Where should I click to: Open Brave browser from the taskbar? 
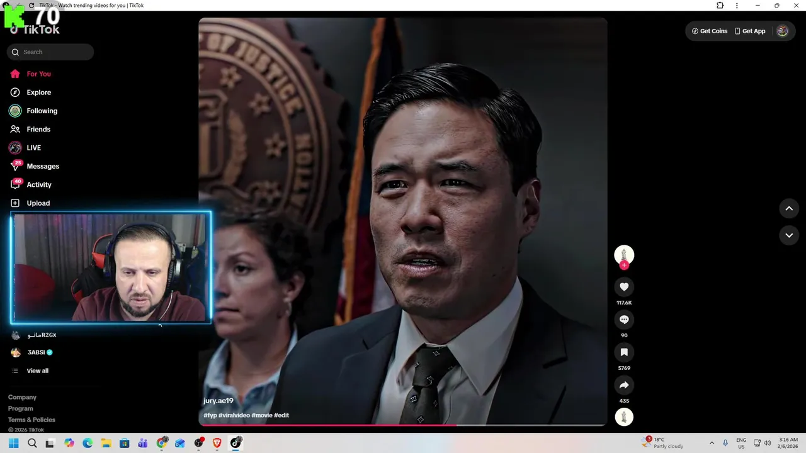pyautogui.click(x=217, y=443)
